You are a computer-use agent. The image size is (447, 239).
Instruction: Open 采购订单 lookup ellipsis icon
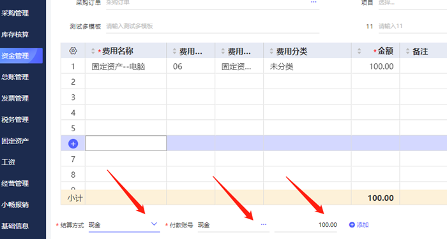(x=314, y=2)
